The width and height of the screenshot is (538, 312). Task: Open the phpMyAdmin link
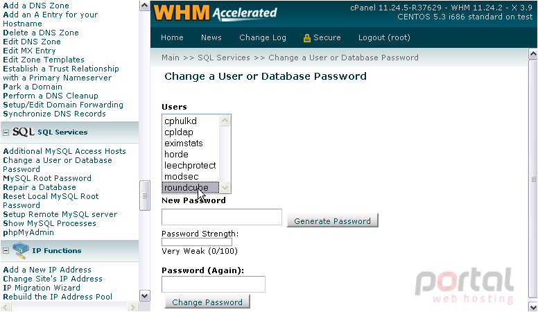point(28,232)
